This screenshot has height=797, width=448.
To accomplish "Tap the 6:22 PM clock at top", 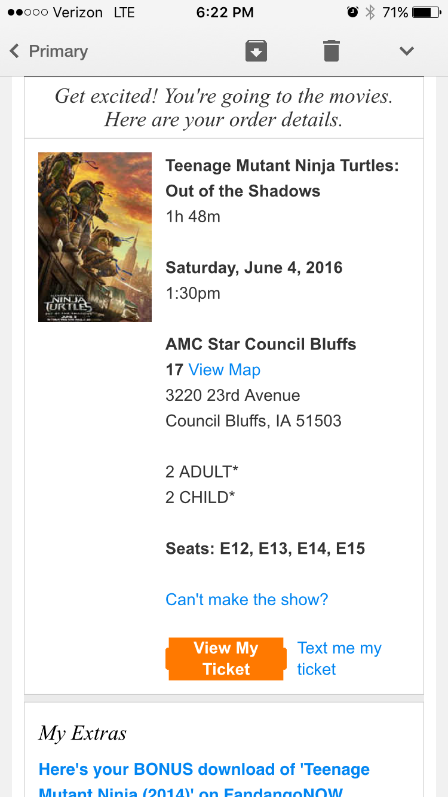I will [x=225, y=12].
